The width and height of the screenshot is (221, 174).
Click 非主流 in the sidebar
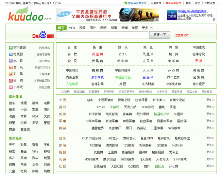tap(25, 130)
